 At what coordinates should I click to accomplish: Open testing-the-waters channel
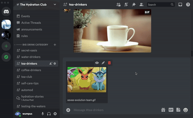[36, 106]
